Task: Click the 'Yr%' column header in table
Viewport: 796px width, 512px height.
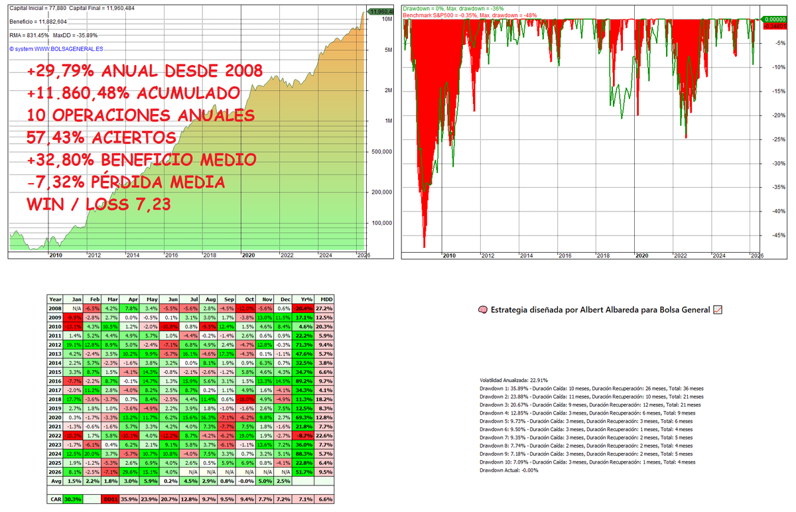Action: [x=303, y=299]
